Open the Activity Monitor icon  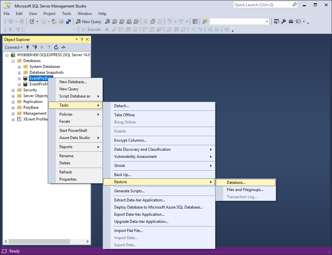pos(195,22)
